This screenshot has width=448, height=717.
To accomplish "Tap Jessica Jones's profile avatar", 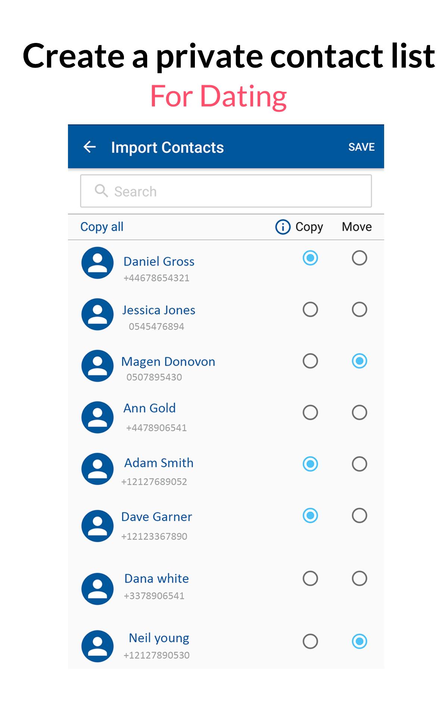I will [x=97, y=314].
